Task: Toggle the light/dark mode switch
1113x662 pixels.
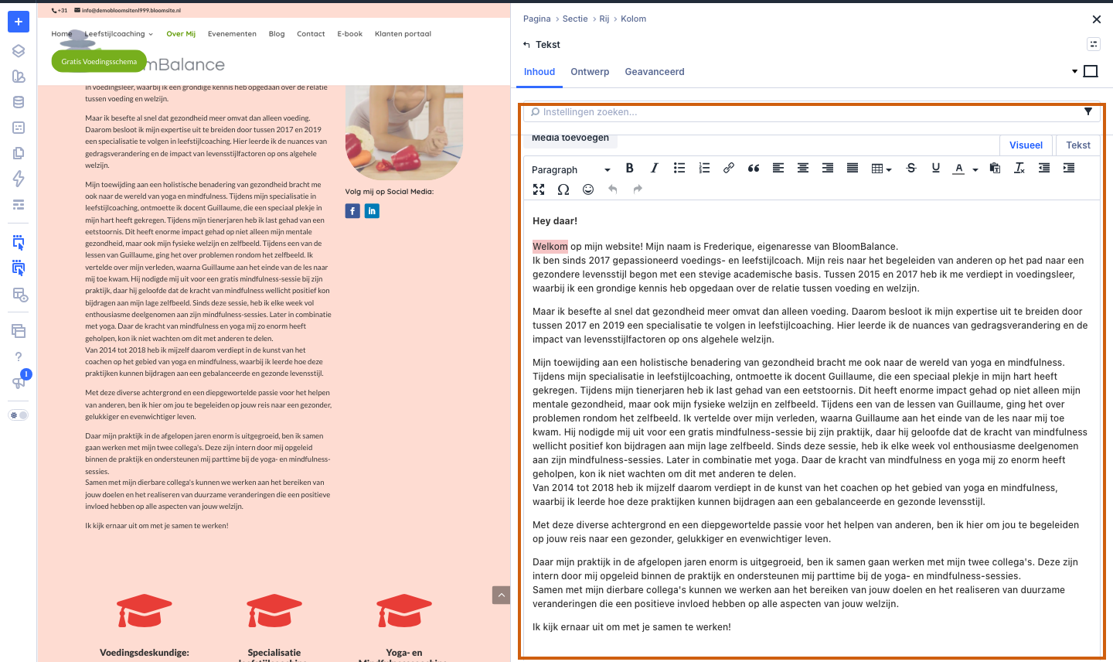Action: coord(19,415)
